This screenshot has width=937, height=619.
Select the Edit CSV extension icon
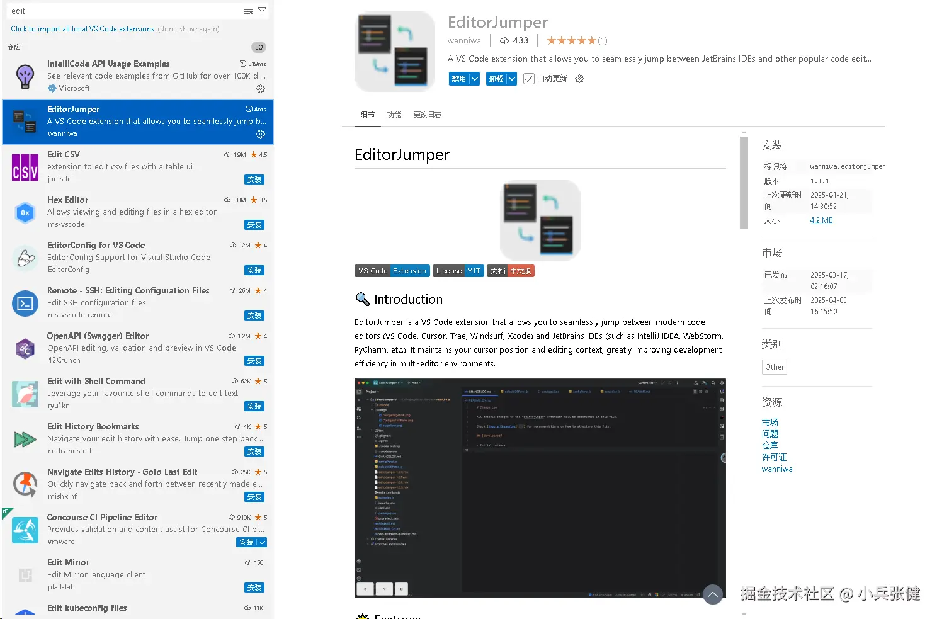(25, 168)
